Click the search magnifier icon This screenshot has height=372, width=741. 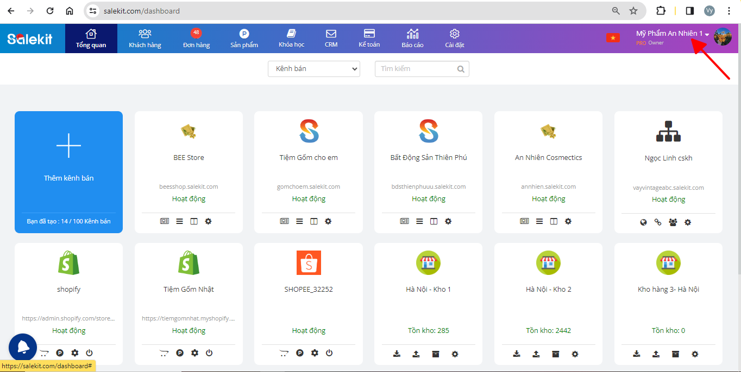[461, 69]
